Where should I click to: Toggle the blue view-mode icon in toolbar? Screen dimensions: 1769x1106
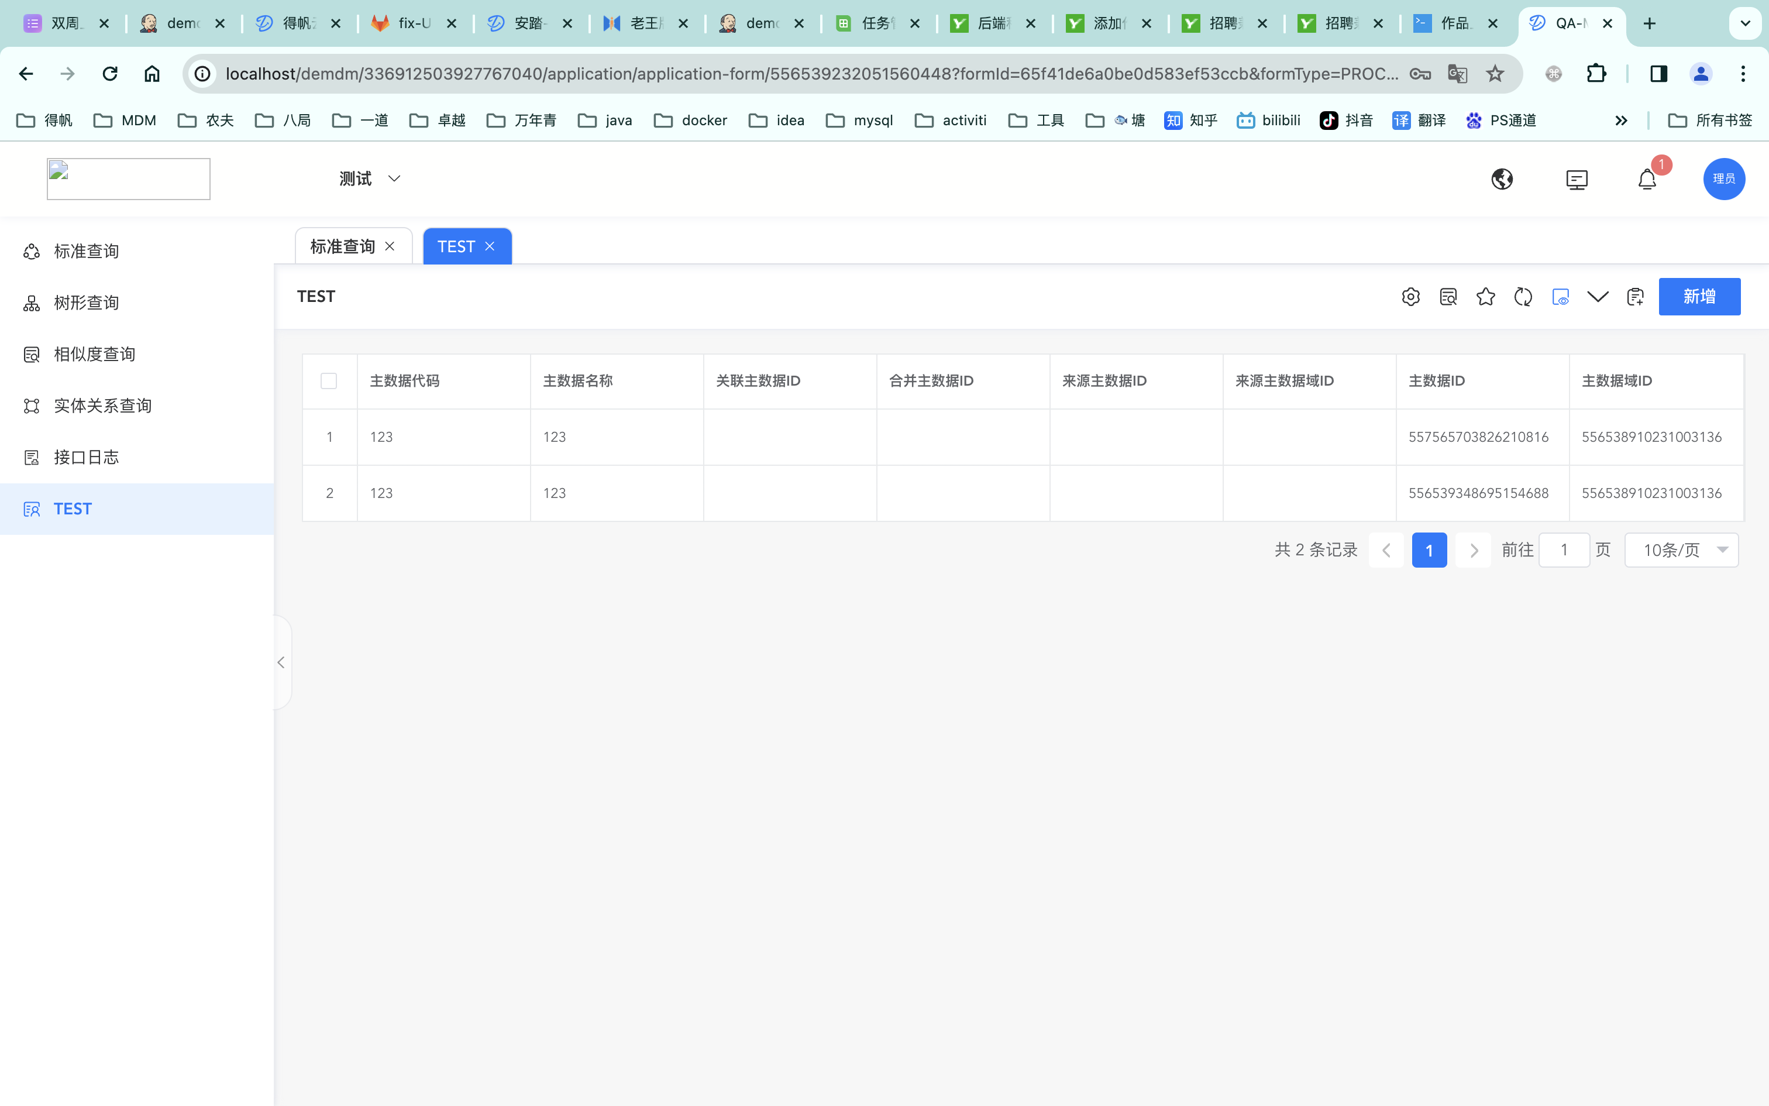point(1561,296)
